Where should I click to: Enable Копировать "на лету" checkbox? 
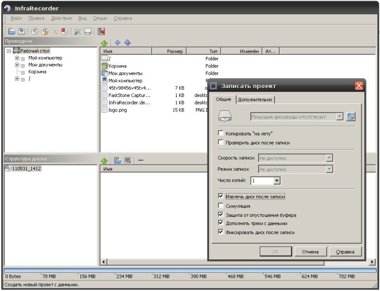point(221,133)
